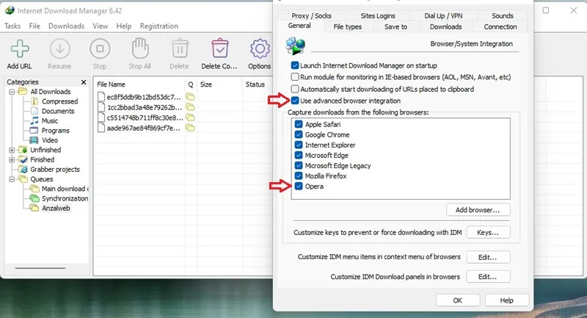587x318 pixels.
Task: Select the Music category note icon
Action: coord(34,120)
